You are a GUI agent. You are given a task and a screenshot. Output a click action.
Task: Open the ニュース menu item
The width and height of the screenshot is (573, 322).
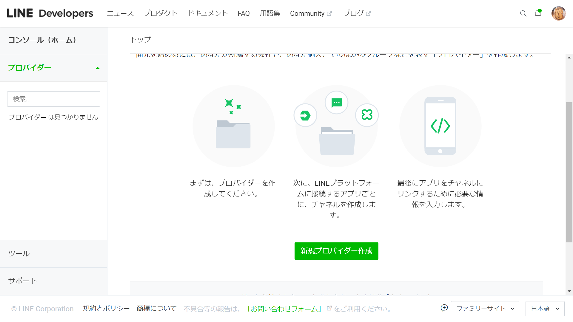pos(120,13)
